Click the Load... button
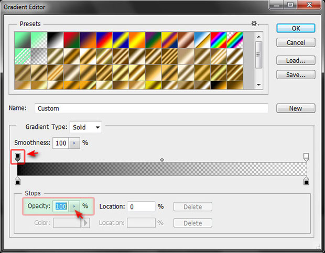This screenshot has height=253, width=325. coord(296,60)
